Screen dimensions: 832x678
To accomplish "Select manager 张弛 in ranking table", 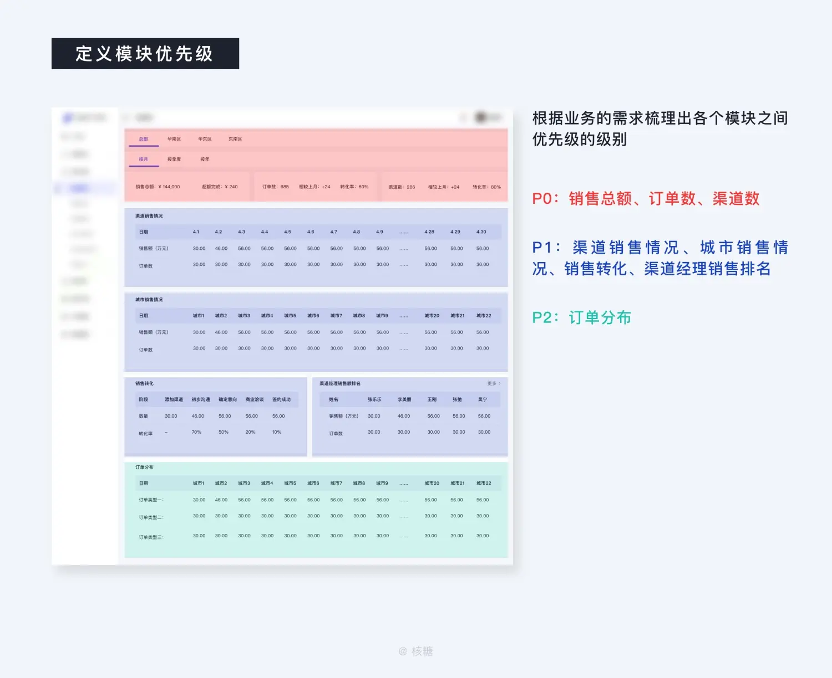I will click(457, 399).
